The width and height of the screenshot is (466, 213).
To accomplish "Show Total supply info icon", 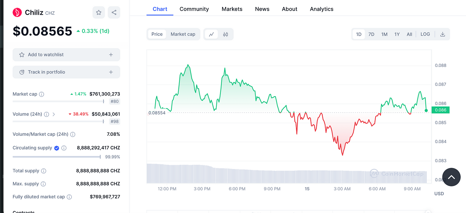I will pos(44,171).
